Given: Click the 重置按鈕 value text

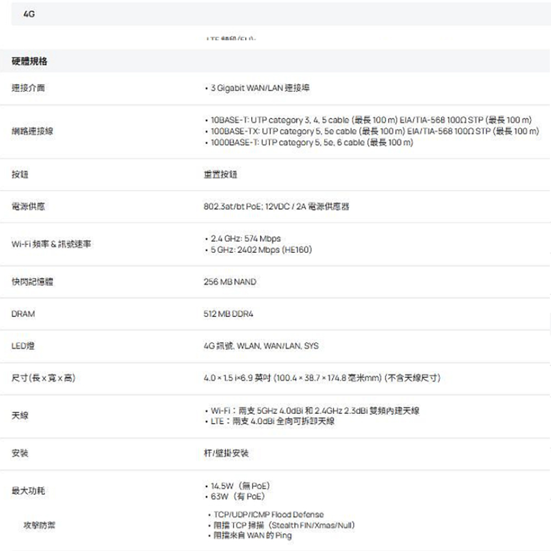Looking at the screenshot, I should pyautogui.click(x=220, y=175).
